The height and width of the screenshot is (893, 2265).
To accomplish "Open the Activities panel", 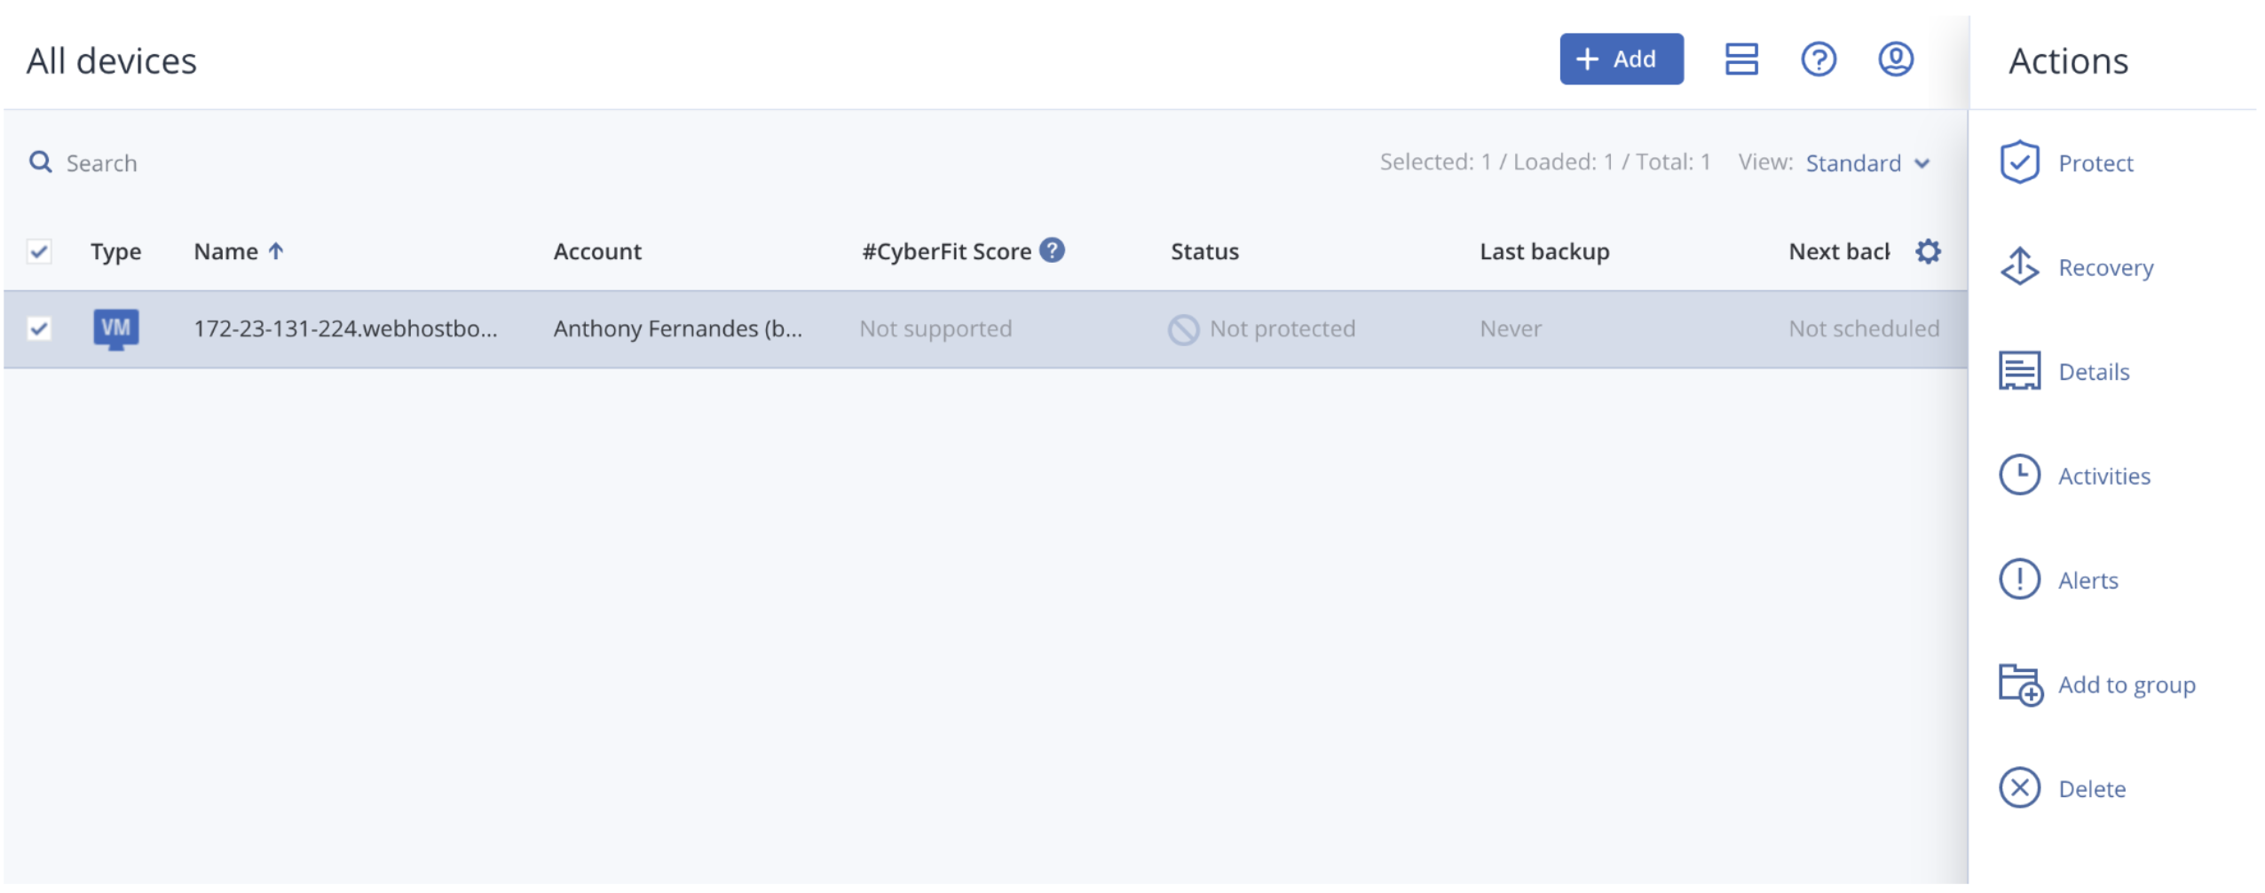I will pos(2021,476).
